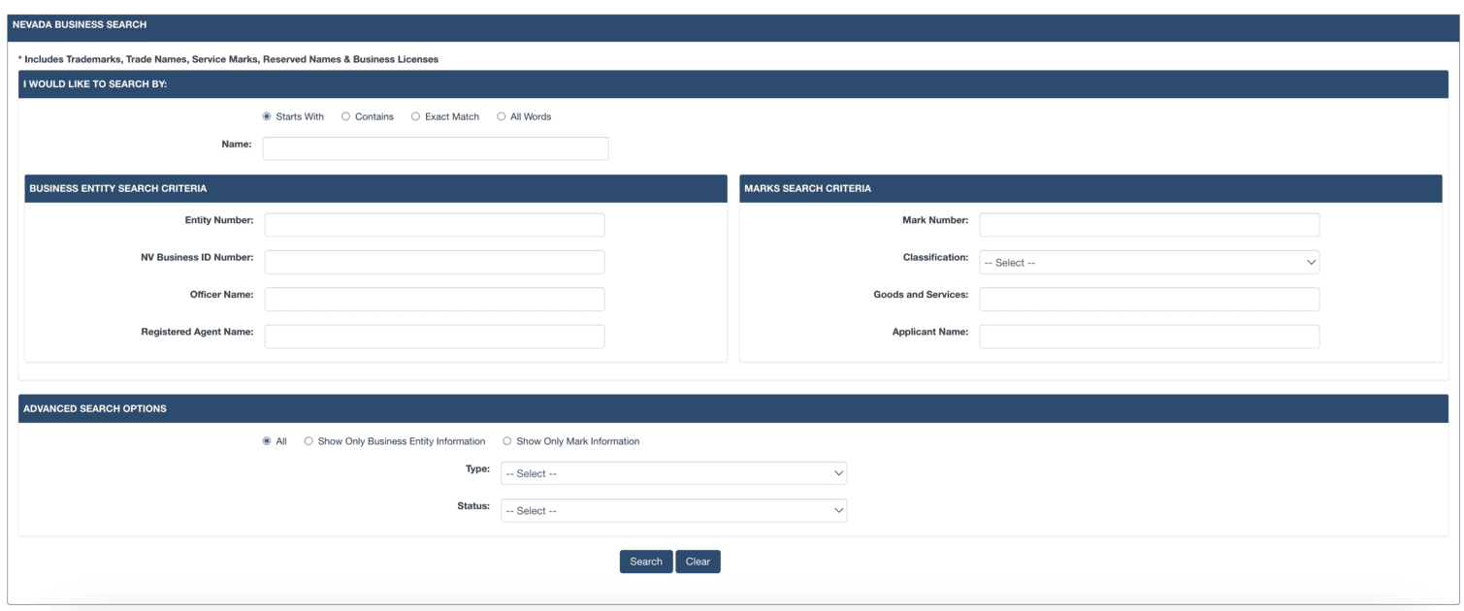Choose Show Only Business Entity Information

(x=309, y=441)
